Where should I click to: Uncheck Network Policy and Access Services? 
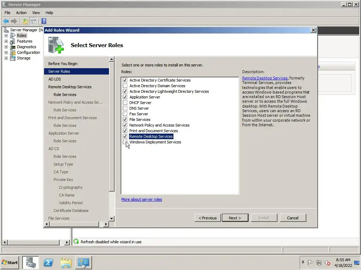[125, 125]
